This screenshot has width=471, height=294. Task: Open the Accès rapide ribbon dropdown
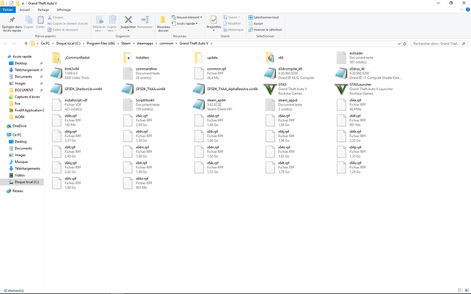pyautogui.click(x=185, y=23)
